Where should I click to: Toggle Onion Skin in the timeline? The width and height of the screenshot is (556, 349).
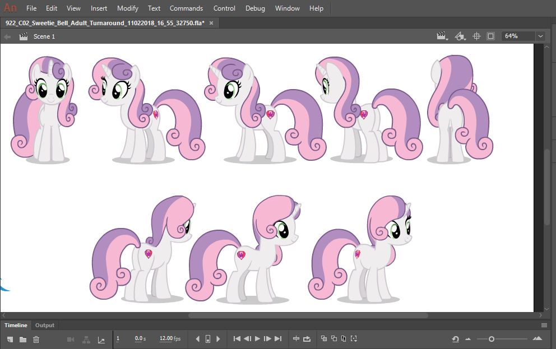tap(324, 339)
